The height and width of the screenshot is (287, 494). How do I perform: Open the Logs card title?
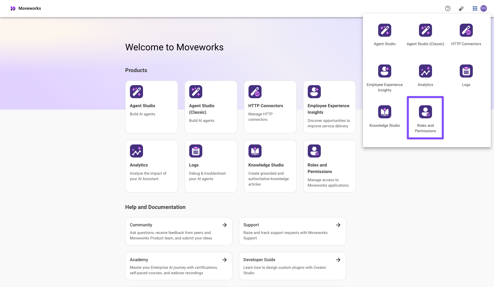click(194, 165)
